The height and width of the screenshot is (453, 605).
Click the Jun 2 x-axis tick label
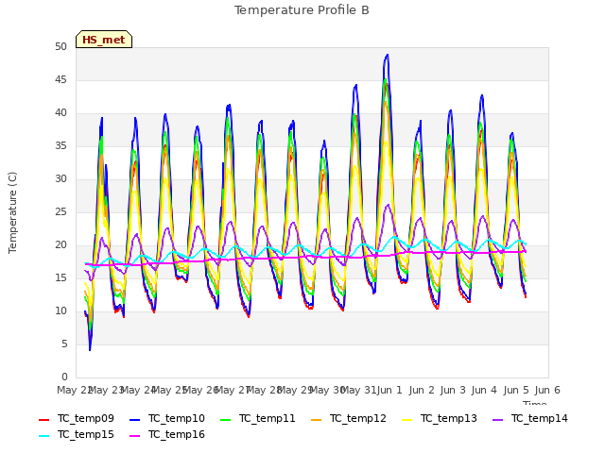coord(422,390)
